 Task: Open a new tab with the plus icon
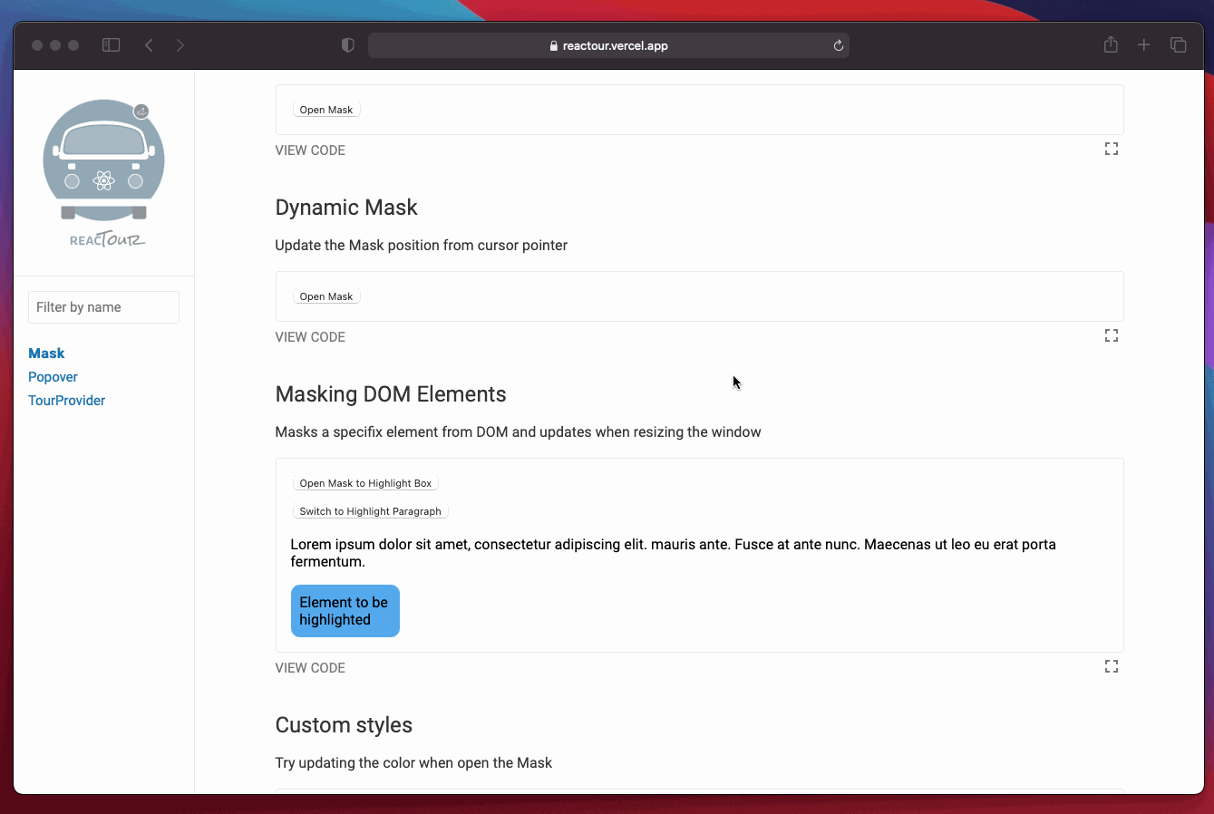point(1144,45)
